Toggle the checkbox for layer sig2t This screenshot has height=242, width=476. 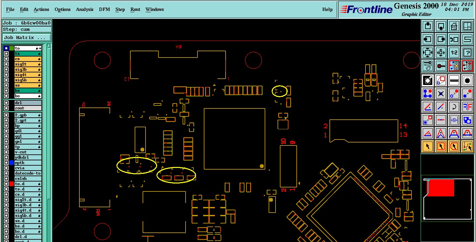pyautogui.click(x=6, y=64)
